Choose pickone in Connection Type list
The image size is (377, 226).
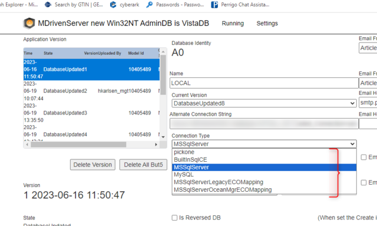[x=264, y=152]
